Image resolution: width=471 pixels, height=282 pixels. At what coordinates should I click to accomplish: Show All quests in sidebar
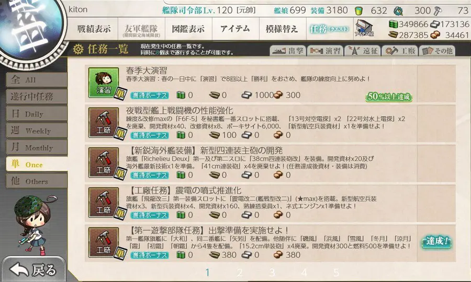(x=36, y=80)
